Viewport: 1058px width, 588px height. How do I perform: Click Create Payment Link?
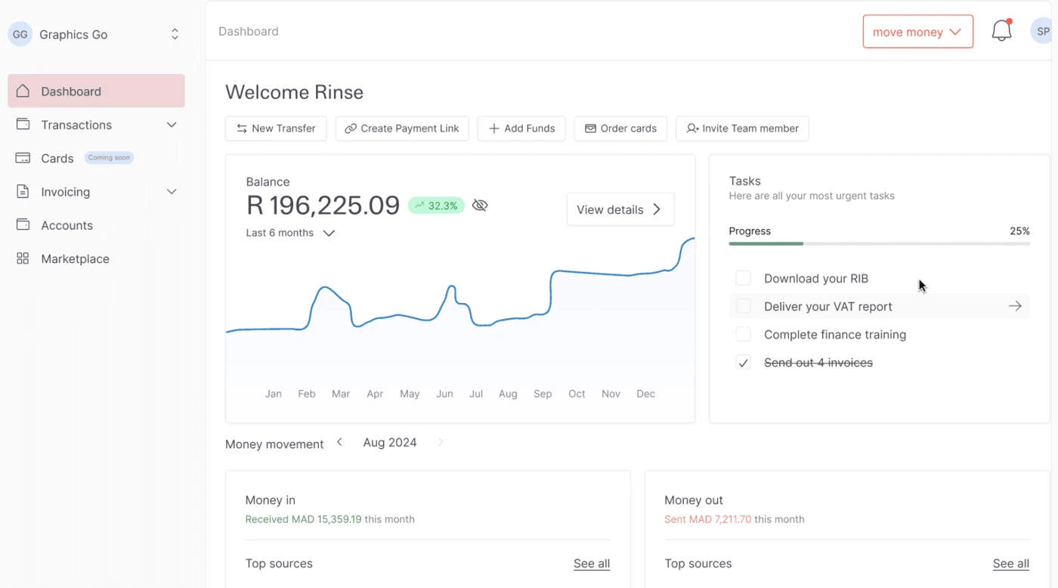pyautogui.click(x=402, y=128)
